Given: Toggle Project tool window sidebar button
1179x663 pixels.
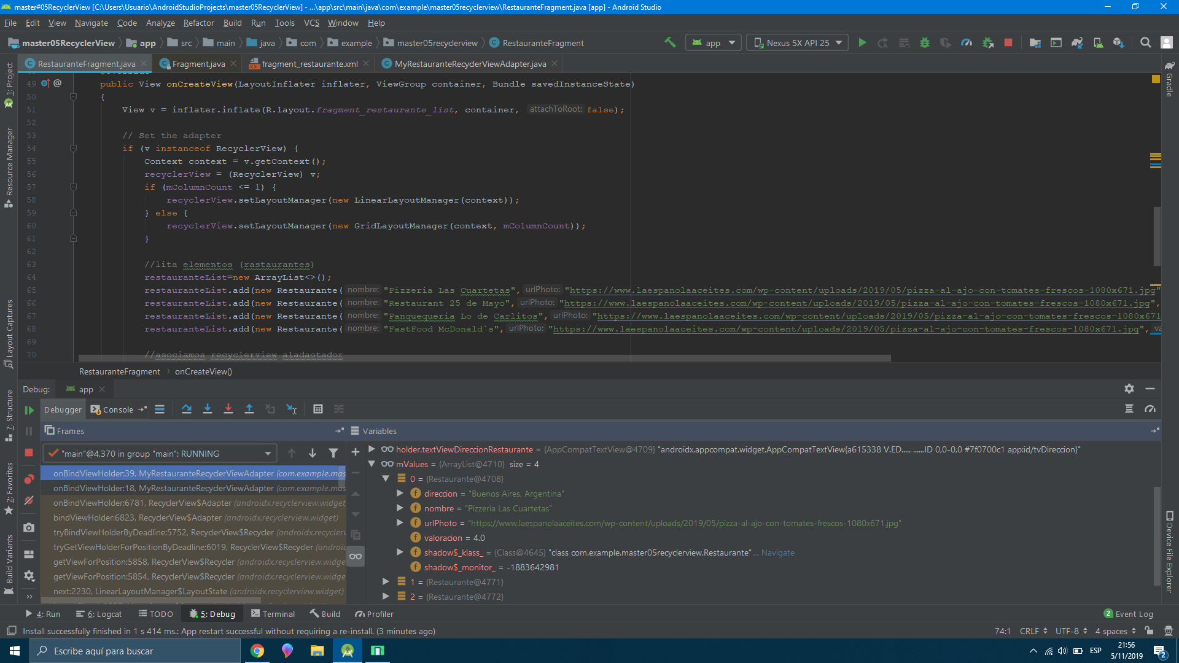Looking at the screenshot, I should [x=9, y=85].
